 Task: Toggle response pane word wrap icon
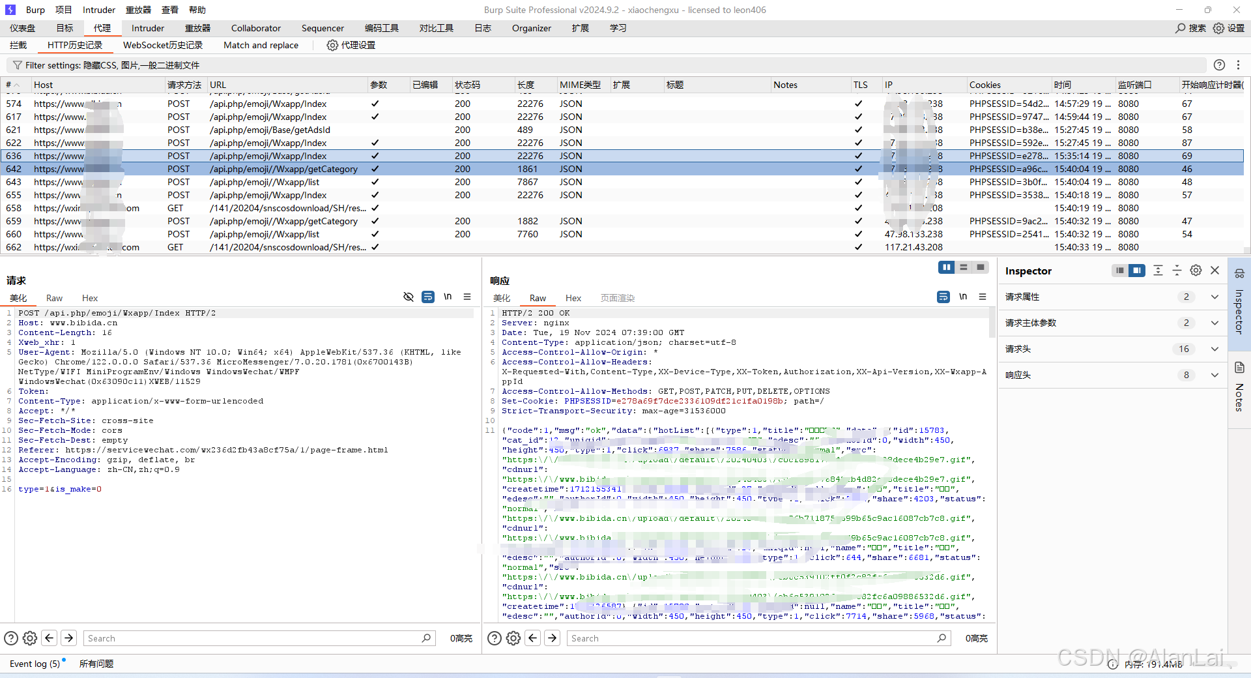(x=943, y=297)
